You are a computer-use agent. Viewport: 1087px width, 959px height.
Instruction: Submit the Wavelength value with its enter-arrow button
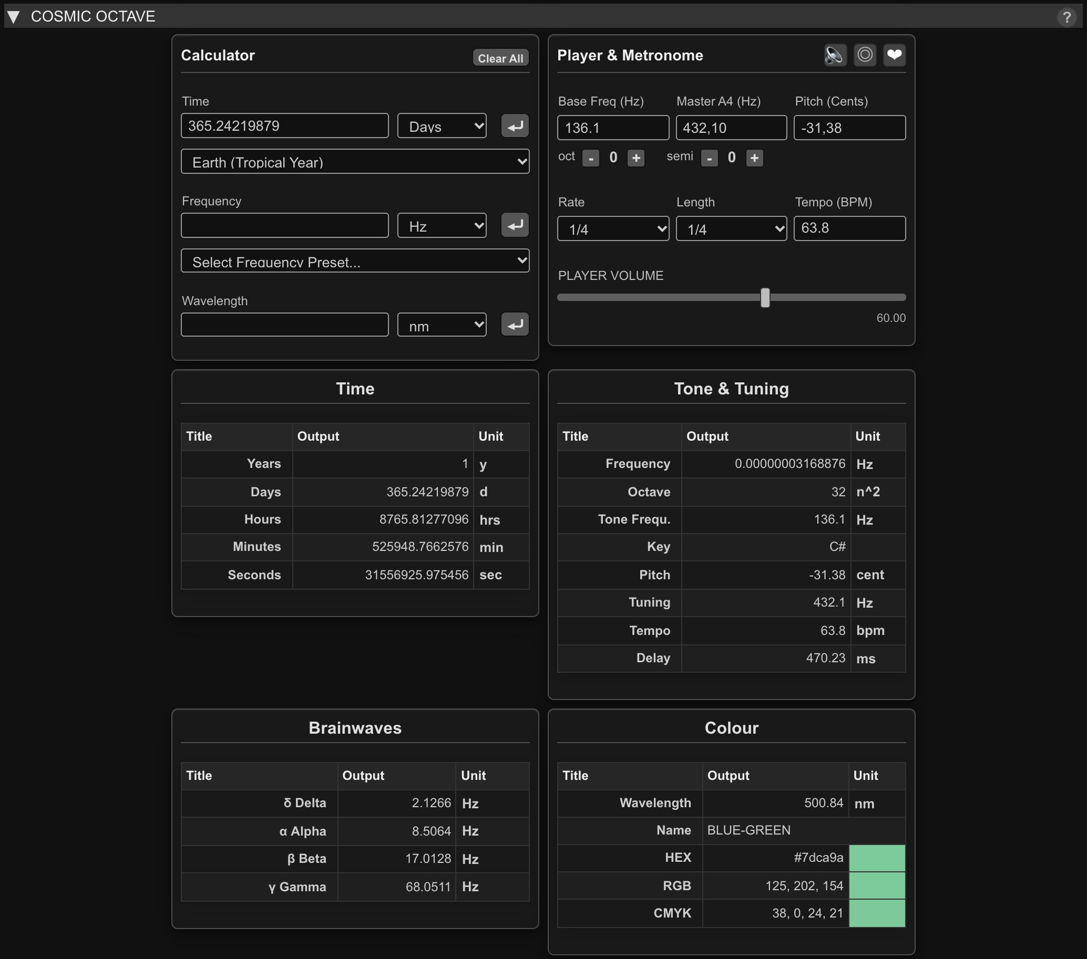[515, 325]
